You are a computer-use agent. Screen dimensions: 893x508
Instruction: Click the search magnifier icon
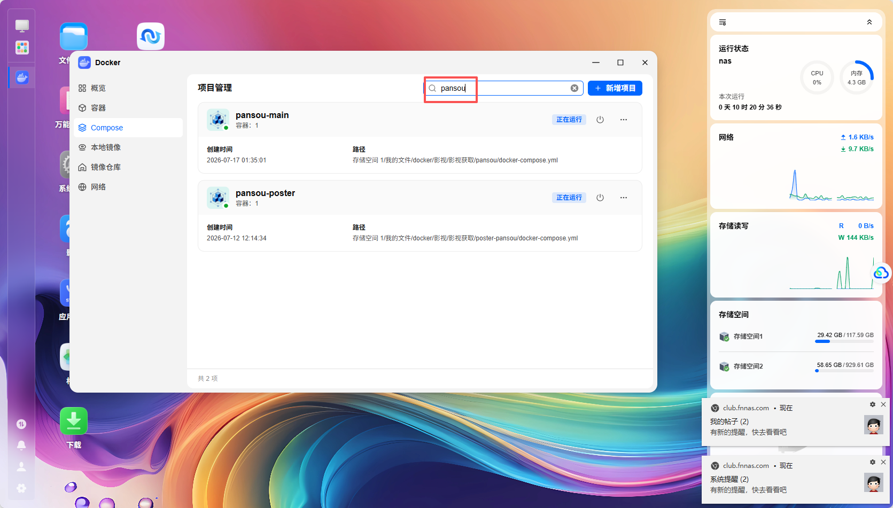[432, 88]
